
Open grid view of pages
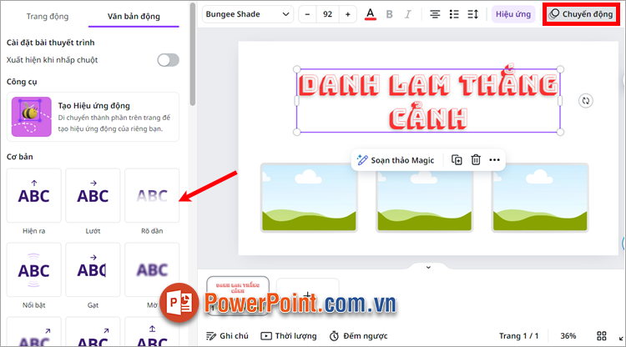[x=603, y=335]
